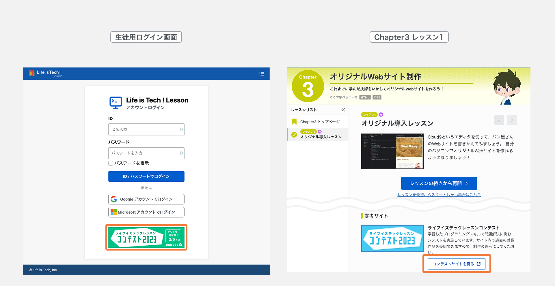Click the HTML theme tag
The image size is (555, 286).
coord(365,97)
